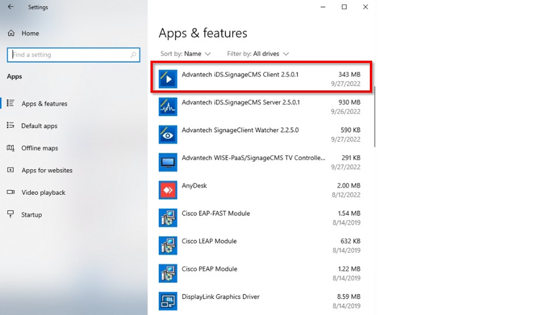Image resolution: width=560 pixels, height=315 pixels.
Task: Click the back arrow in Settings
Action: coord(10,7)
